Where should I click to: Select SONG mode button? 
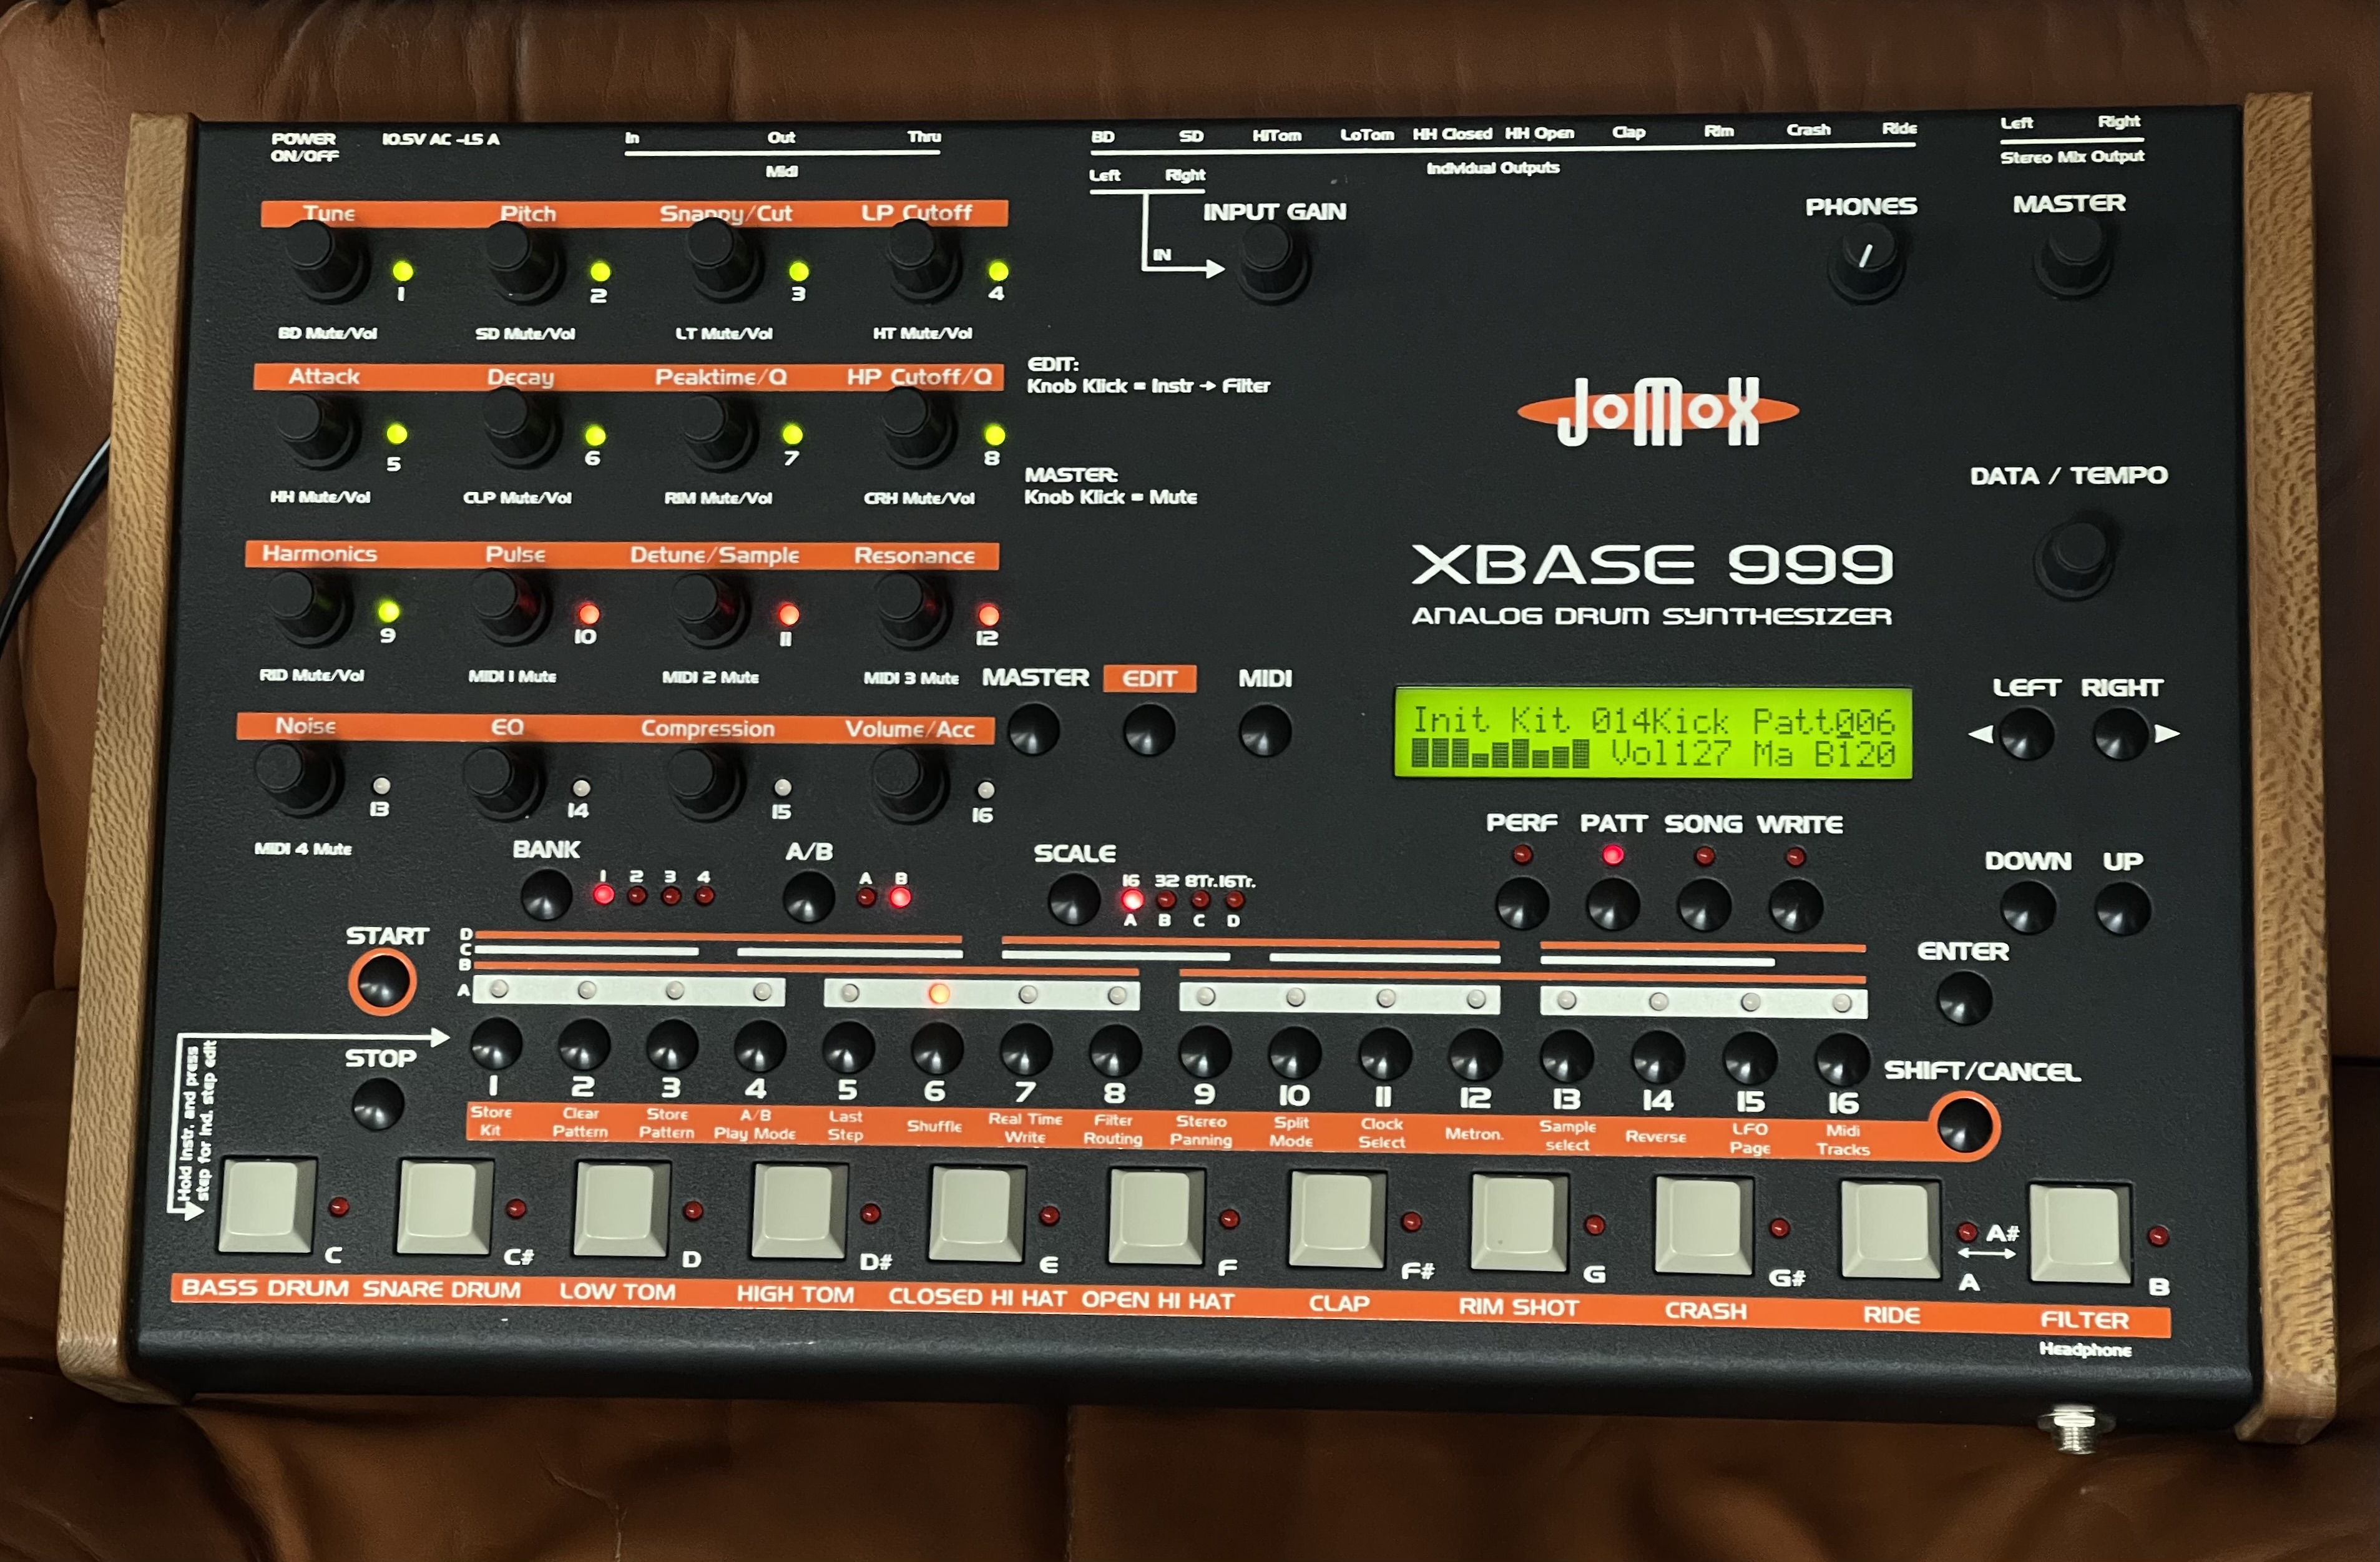(1704, 904)
